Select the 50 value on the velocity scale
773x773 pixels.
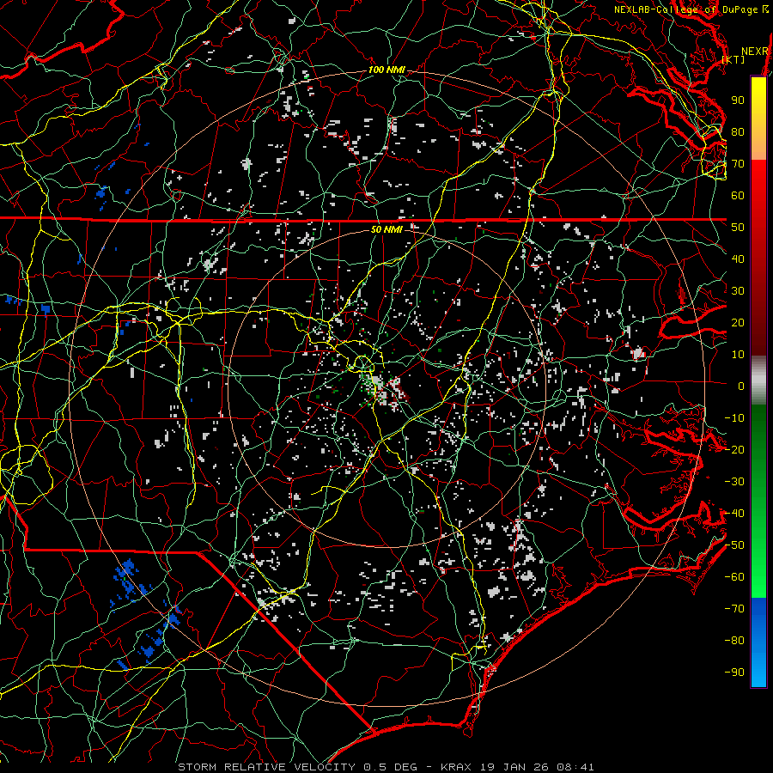[x=738, y=228]
